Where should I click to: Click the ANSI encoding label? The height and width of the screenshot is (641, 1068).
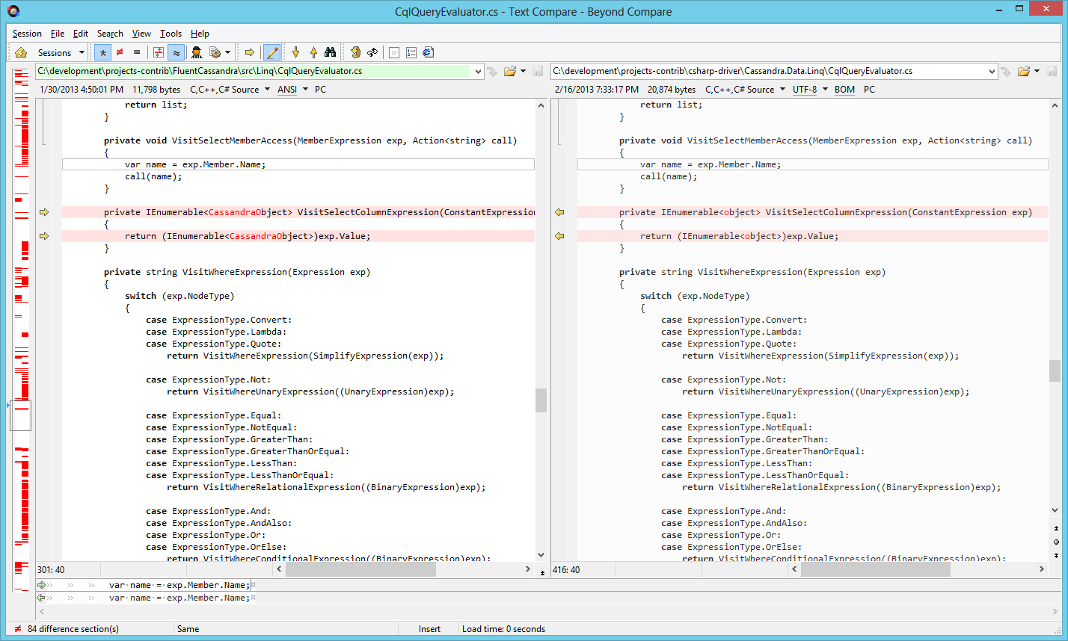287,90
